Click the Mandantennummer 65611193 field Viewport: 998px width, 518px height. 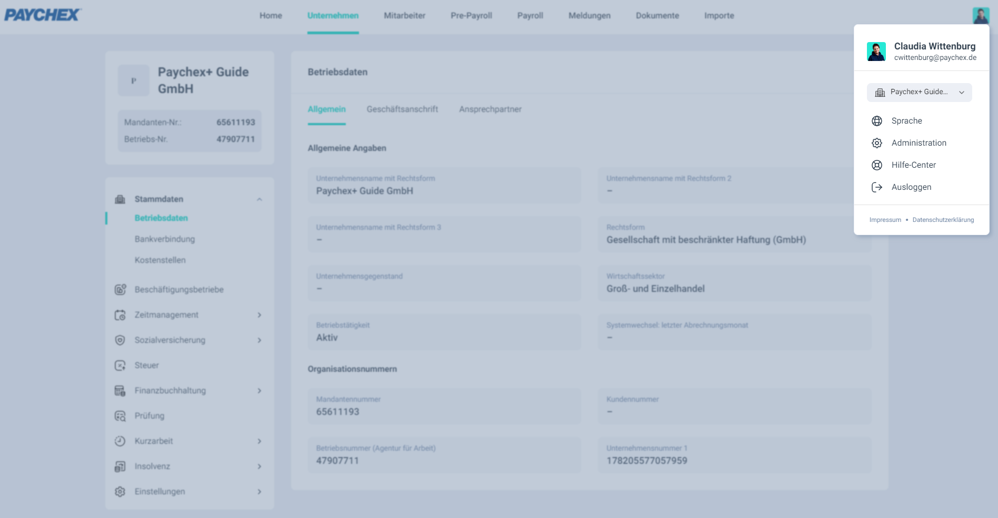pyautogui.click(x=444, y=407)
